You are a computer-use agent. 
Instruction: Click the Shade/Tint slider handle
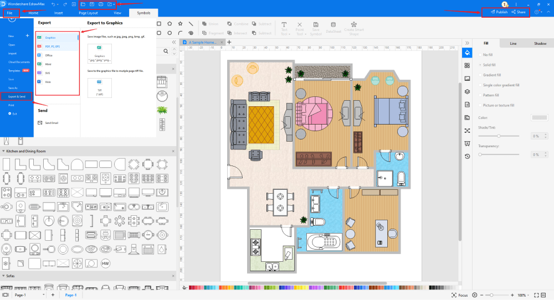499,136
